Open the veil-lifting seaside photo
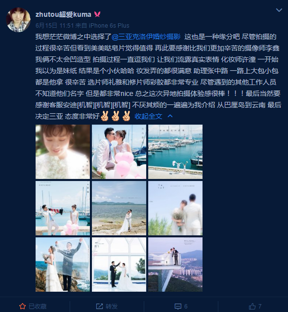Viewport: 288px width, 312px height. point(63,265)
